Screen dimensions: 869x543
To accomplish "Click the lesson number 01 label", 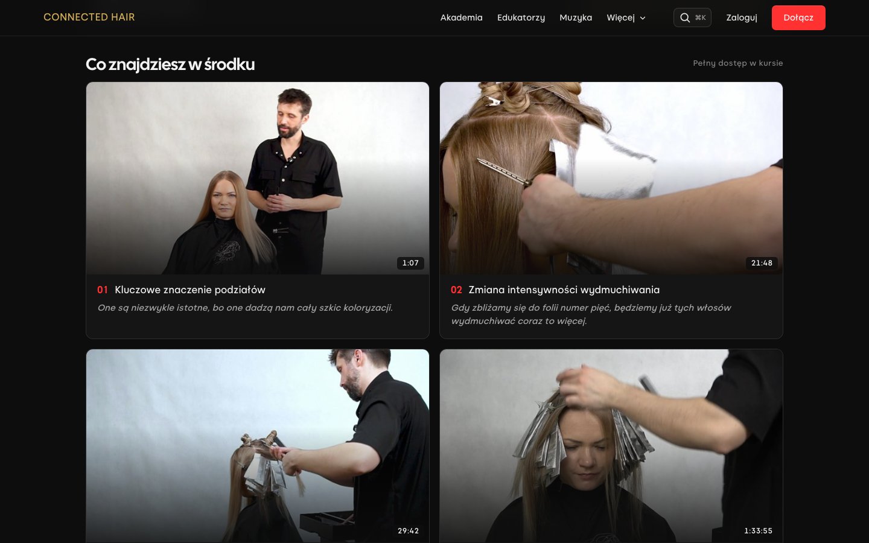I will (103, 290).
